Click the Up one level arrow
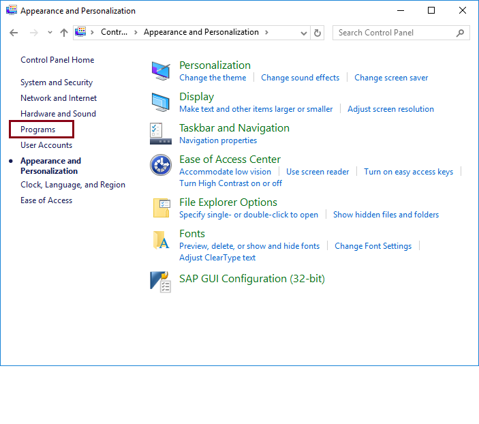This screenshot has width=479, height=424. (64, 33)
